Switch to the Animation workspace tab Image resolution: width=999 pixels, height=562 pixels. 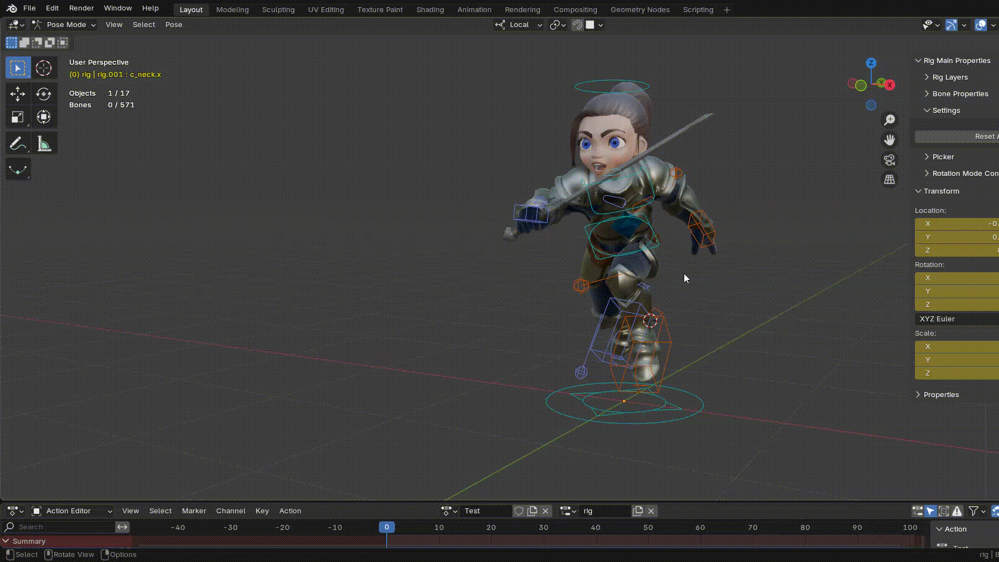point(474,9)
